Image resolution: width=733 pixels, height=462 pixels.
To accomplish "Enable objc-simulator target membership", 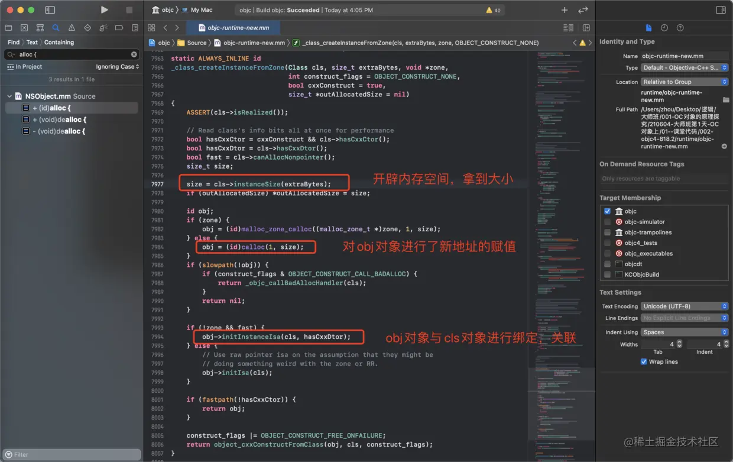I will tap(607, 221).
